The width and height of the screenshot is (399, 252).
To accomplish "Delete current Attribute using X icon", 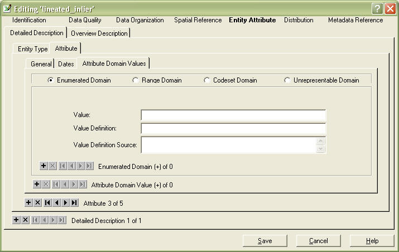I will (37, 202).
